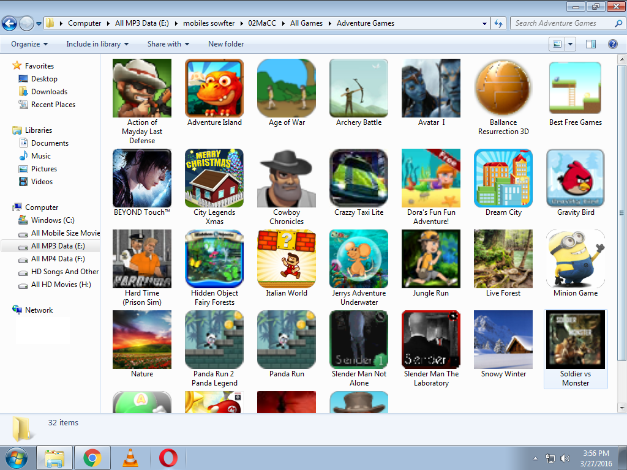Navigate to mobiles sowfter breadcrumb
This screenshot has height=470, width=627.
pos(209,23)
